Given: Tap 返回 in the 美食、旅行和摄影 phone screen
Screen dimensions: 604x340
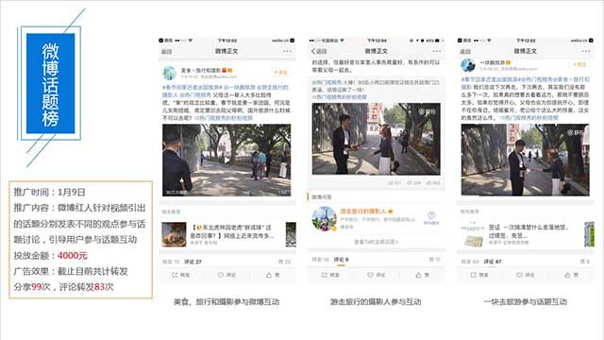Looking at the screenshot, I should point(166,51).
